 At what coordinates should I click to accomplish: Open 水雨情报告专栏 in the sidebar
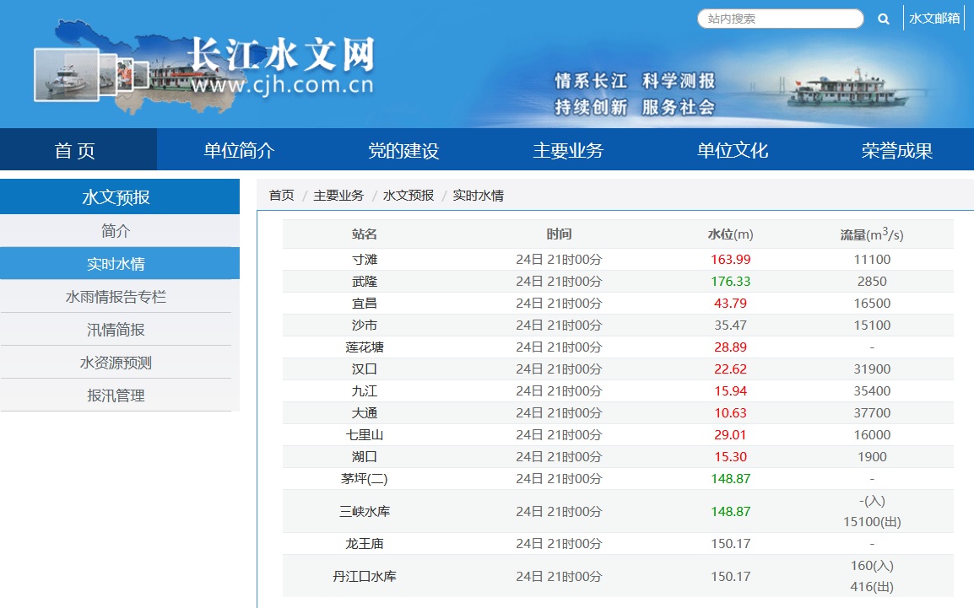[x=116, y=297]
